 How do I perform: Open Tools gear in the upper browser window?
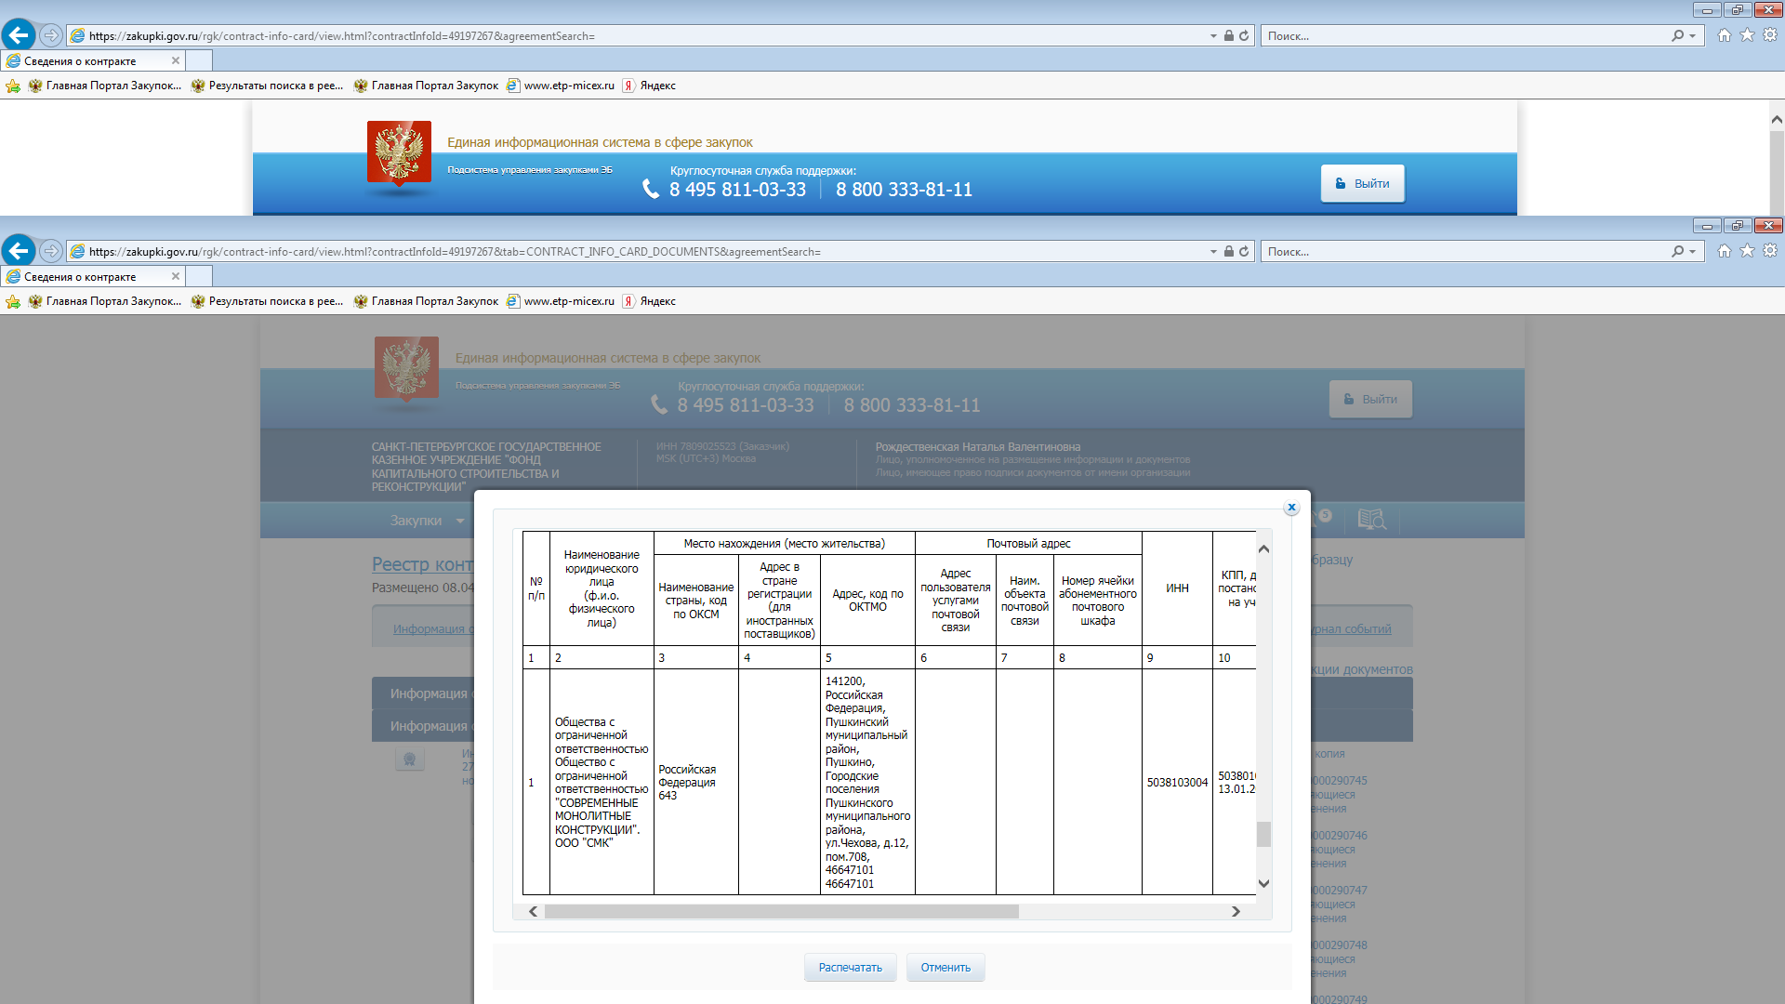point(1770,35)
